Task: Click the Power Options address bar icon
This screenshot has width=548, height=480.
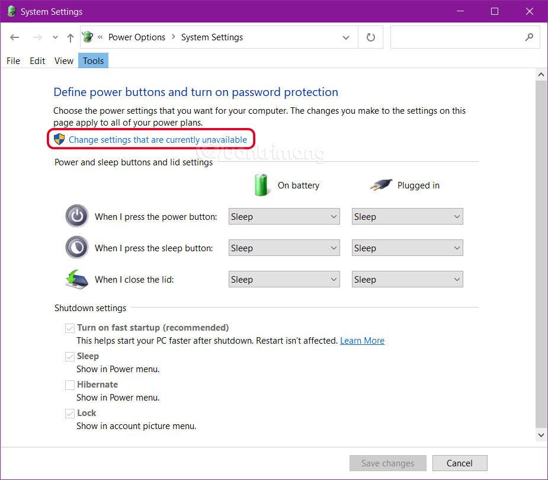Action: tap(88, 37)
